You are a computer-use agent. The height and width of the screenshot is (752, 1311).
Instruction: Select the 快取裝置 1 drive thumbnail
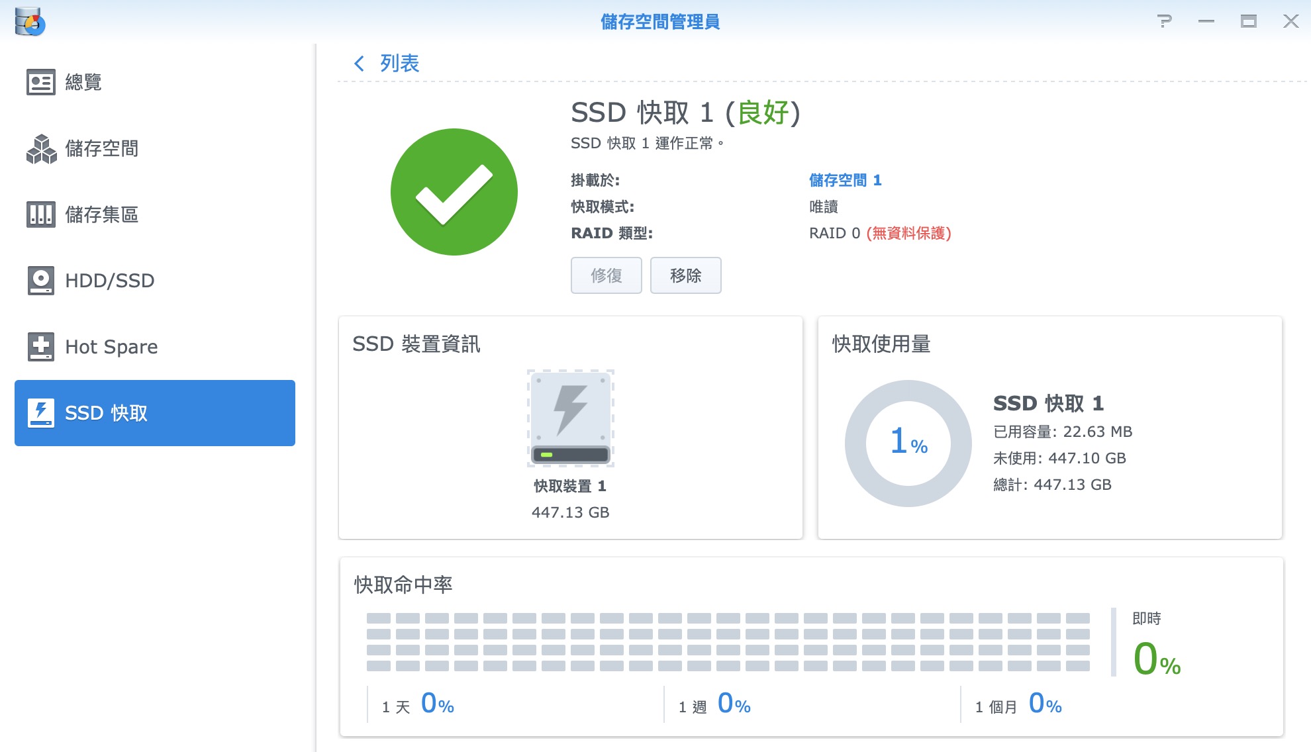pyautogui.click(x=570, y=418)
